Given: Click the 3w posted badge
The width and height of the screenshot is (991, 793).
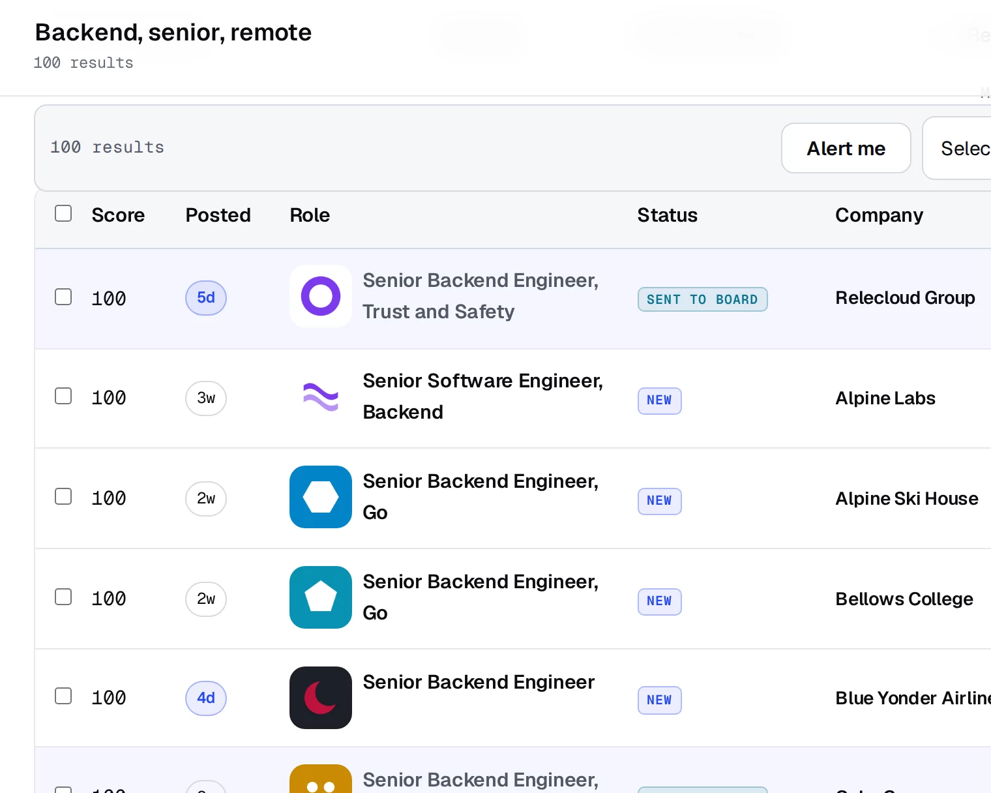Looking at the screenshot, I should click(206, 398).
